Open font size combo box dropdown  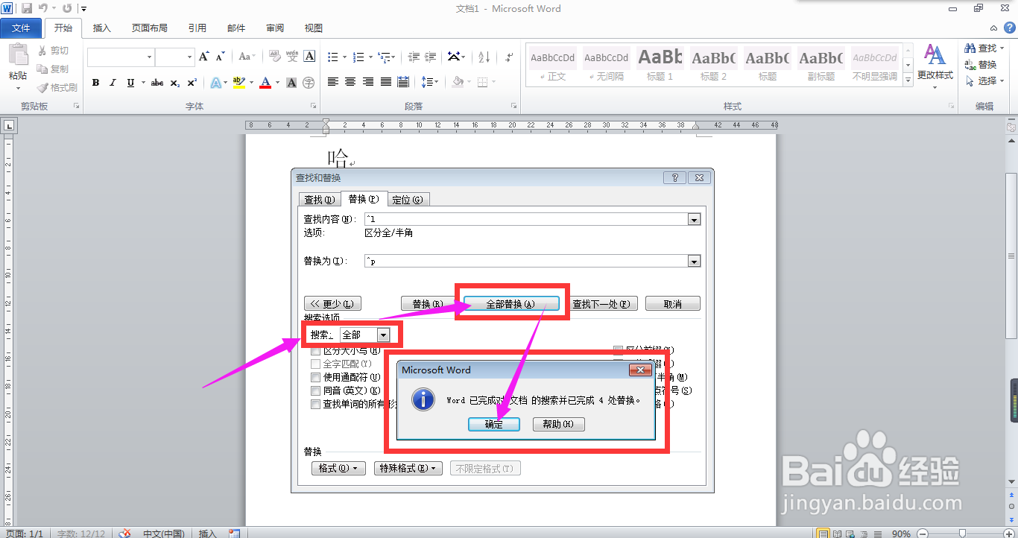pyautogui.click(x=189, y=57)
